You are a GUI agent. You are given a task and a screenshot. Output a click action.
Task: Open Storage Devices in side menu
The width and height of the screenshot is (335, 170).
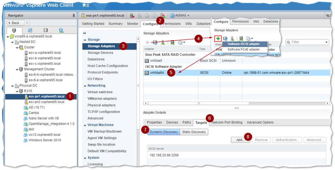100,53
